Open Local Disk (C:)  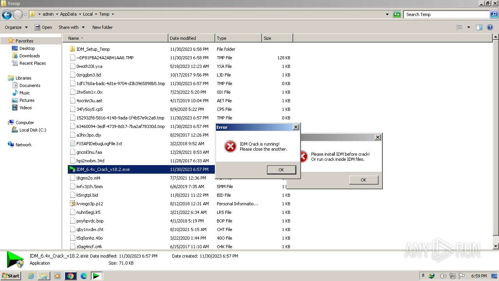pyautogui.click(x=33, y=130)
